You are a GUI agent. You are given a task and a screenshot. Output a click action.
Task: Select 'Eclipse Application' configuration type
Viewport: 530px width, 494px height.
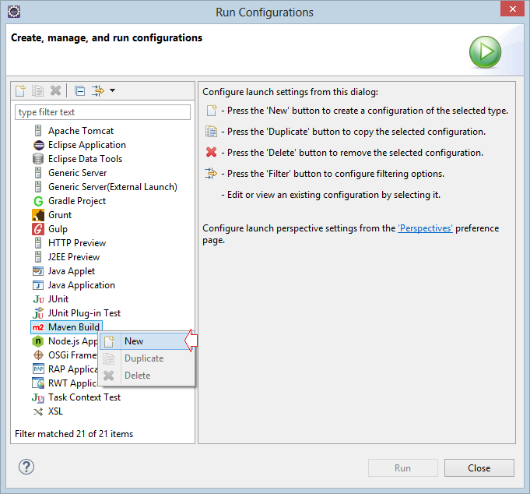87,145
